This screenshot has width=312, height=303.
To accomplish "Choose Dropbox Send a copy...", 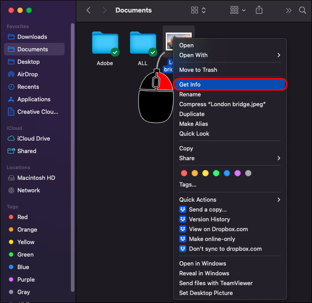I will [230, 209].
